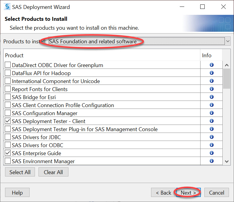Select the 'DataFlux API for Hadoop' row text
This screenshot has width=234, height=202.
pyautogui.click(x=41, y=73)
